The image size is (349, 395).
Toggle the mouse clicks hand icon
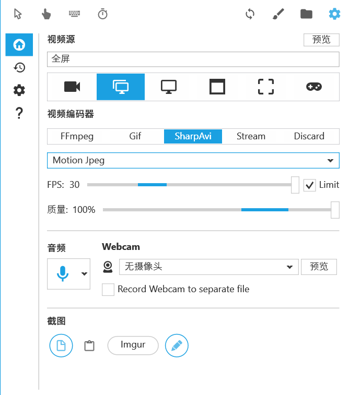46,14
